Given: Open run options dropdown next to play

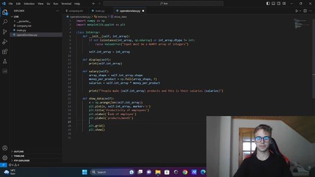Looking at the screenshot, I should click(300, 11).
